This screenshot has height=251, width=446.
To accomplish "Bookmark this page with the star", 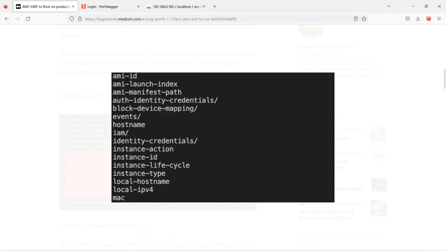I will 364,19.
